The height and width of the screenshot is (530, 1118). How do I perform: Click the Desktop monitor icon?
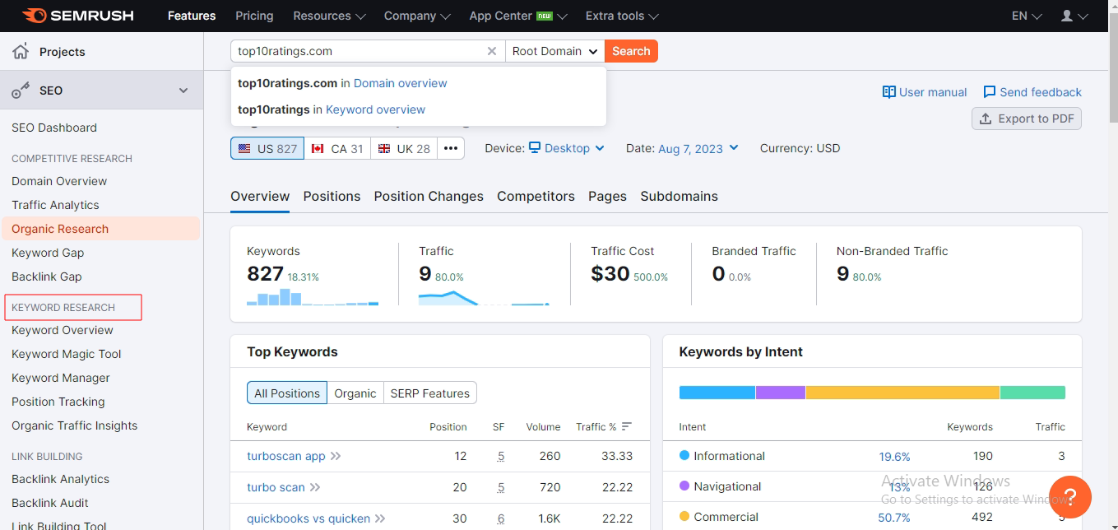[535, 148]
